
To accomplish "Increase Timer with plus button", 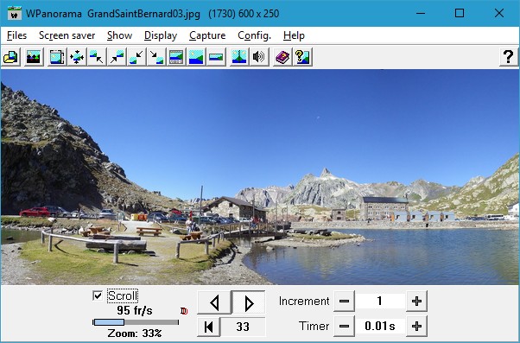I will point(416,326).
